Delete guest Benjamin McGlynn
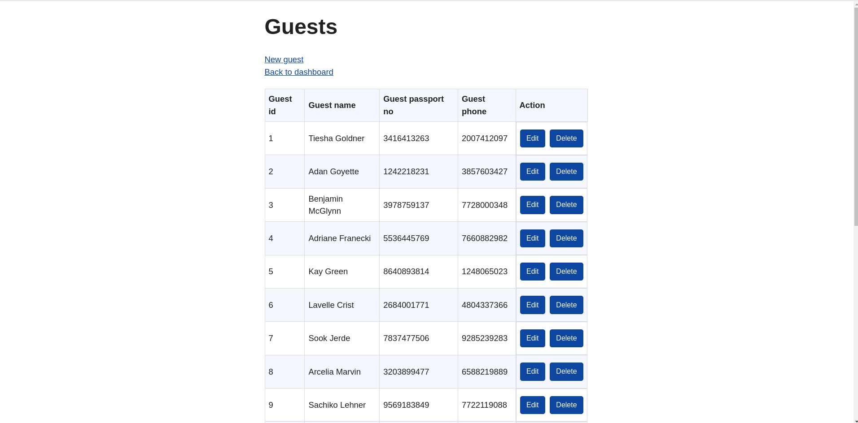This screenshot has height=423, width=858. [566, 205]
